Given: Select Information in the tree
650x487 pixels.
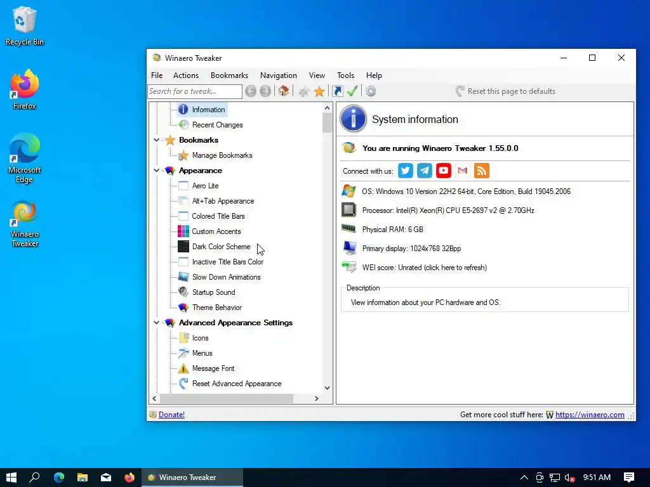Looking at the screenshot, I should (x=208, y=110).
